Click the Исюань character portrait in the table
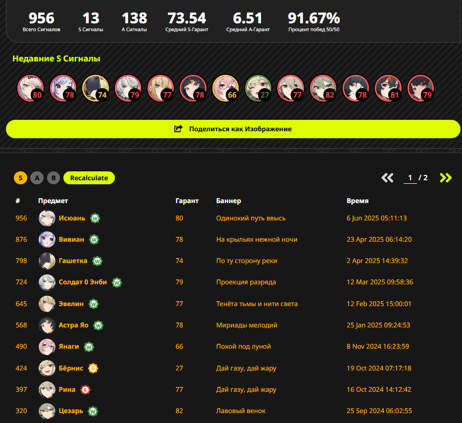Image resolution: width=462 pixels, height=423 pixels. [x=47, y=218]
